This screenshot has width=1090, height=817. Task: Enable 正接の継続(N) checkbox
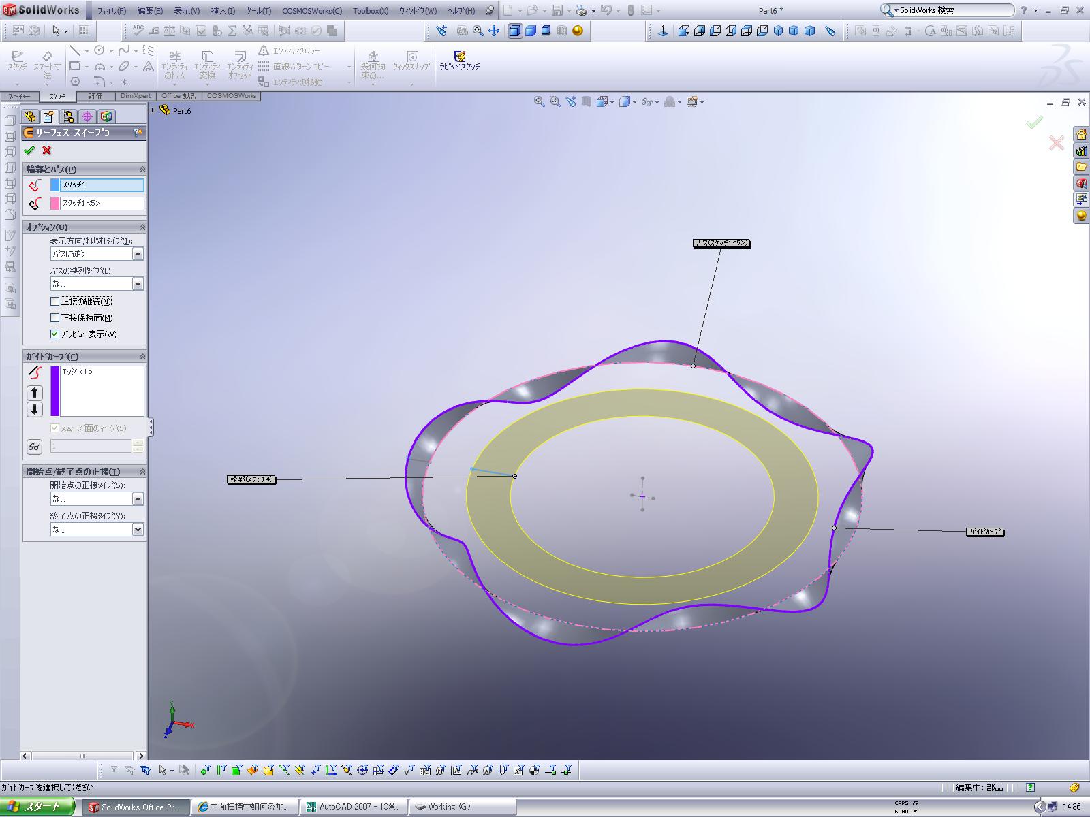point(55,301)
